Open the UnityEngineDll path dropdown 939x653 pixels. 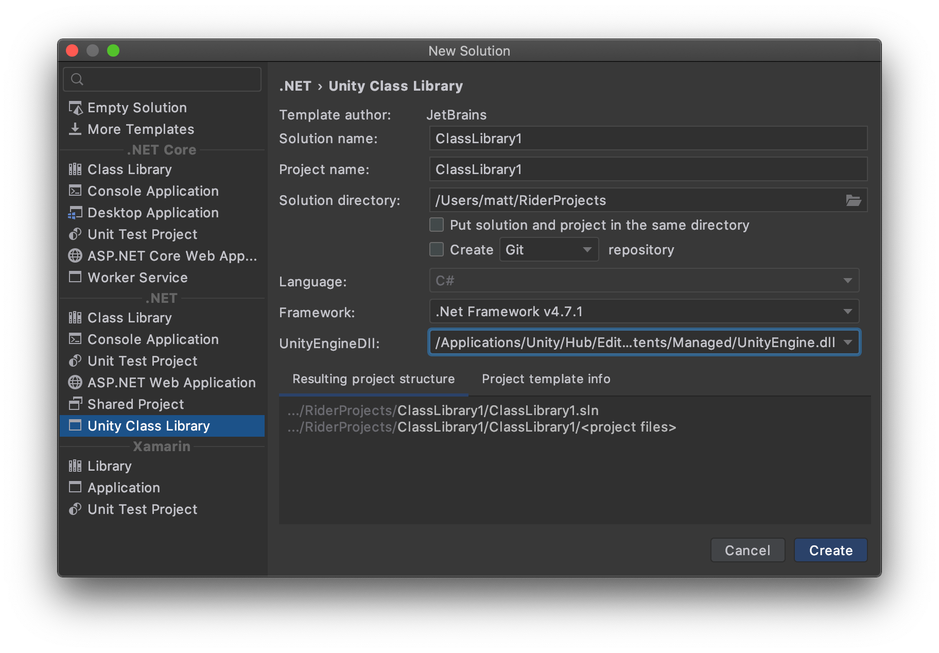pos(847,342)
